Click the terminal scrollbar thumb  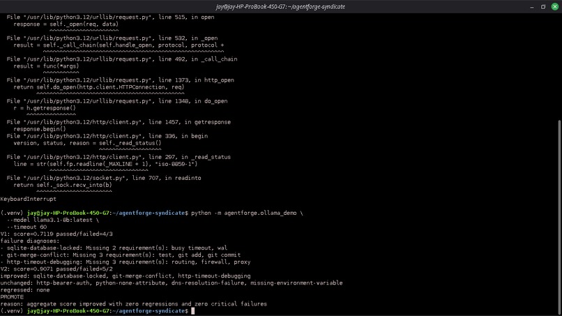pyautogui.click(x=559, y=218)
